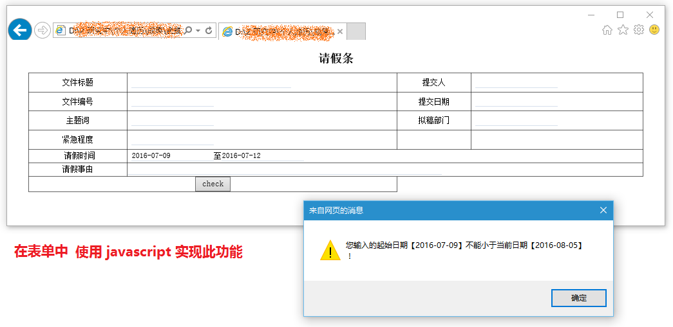Select the end date field 2016-07-12
The width and height of the screenshot is (673, 327).
pos(262,155)
